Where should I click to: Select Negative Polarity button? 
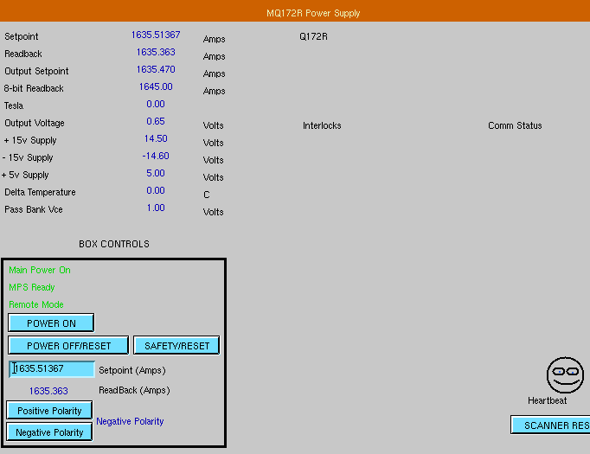pyautogui.click(x=49, y=432)
